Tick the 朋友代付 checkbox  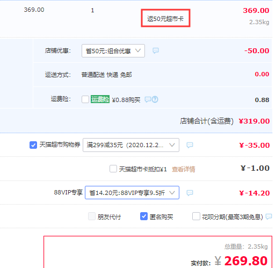point(92,216)
